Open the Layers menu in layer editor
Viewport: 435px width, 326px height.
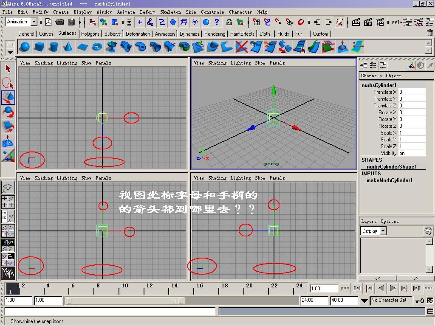[x=369, y=221]
